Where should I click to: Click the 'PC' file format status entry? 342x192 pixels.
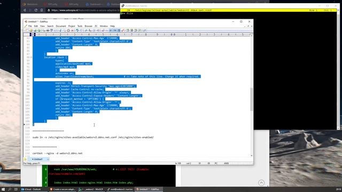click(216, 163)
